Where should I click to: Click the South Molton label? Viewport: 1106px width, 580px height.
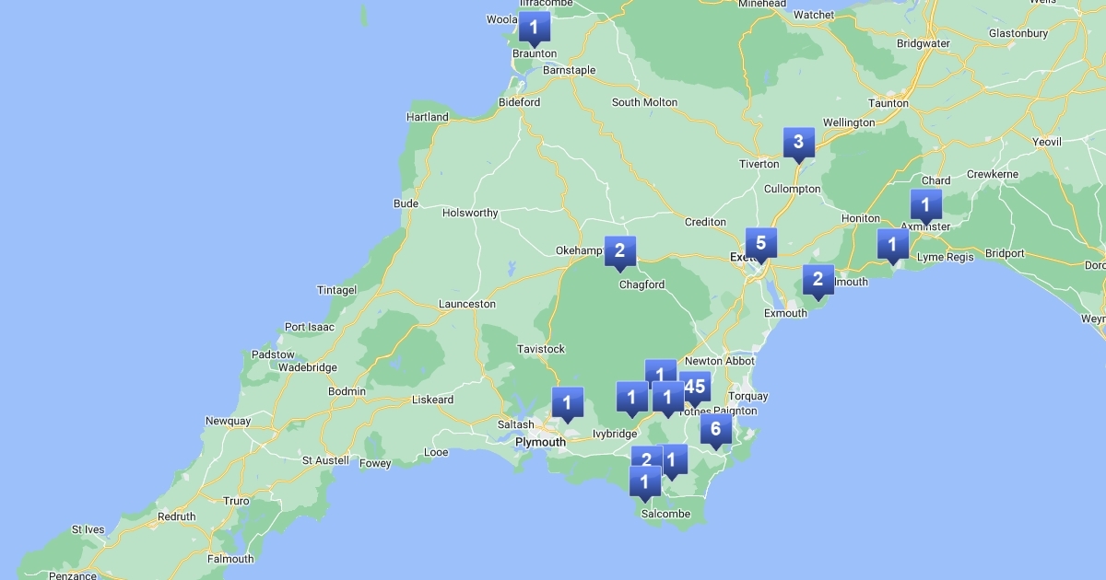[x=644, y=102]
